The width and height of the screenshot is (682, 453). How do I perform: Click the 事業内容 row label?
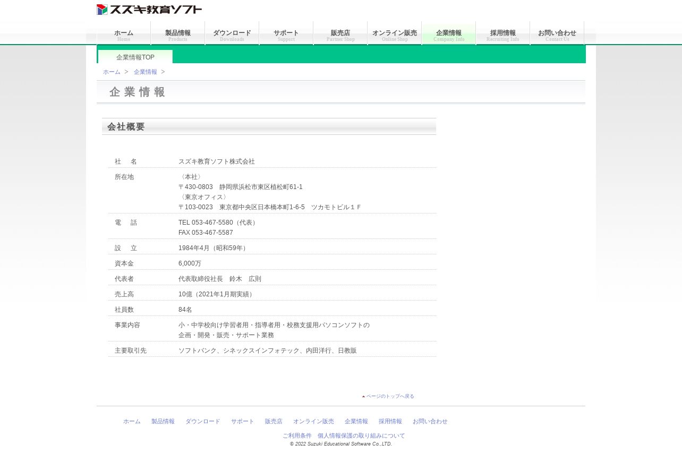pyautogui.click(x=127, y=325)
